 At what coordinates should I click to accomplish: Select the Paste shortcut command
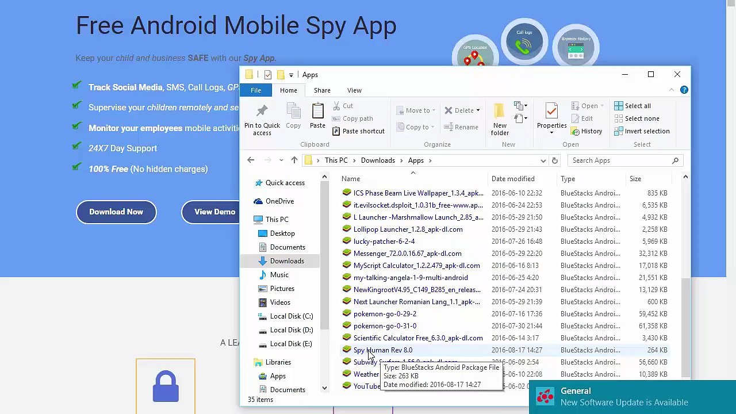(x=358, y=131)
